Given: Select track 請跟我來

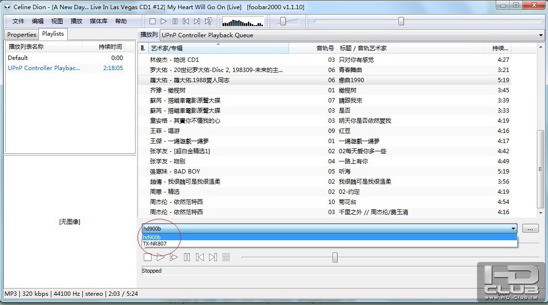Looking at the screenshot, I should pos(324,100).
